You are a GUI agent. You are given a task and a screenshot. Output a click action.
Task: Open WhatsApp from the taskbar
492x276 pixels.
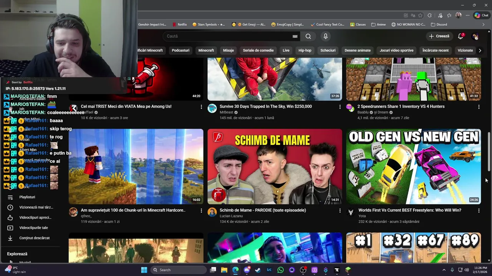pos(281,270)
